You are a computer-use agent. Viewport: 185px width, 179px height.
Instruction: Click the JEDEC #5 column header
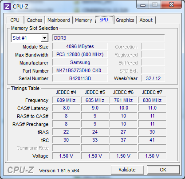[95, 92]
